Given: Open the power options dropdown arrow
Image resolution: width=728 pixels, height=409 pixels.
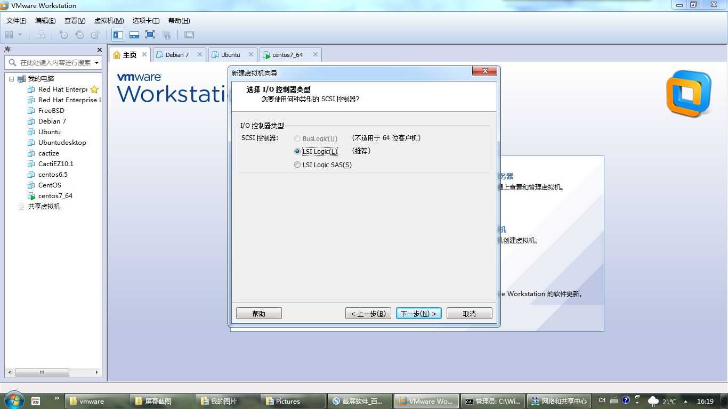Looking at the screenshot, I should point(20,35).
